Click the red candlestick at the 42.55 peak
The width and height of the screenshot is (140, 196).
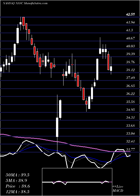pyautogui.click(x=24, y=21)
